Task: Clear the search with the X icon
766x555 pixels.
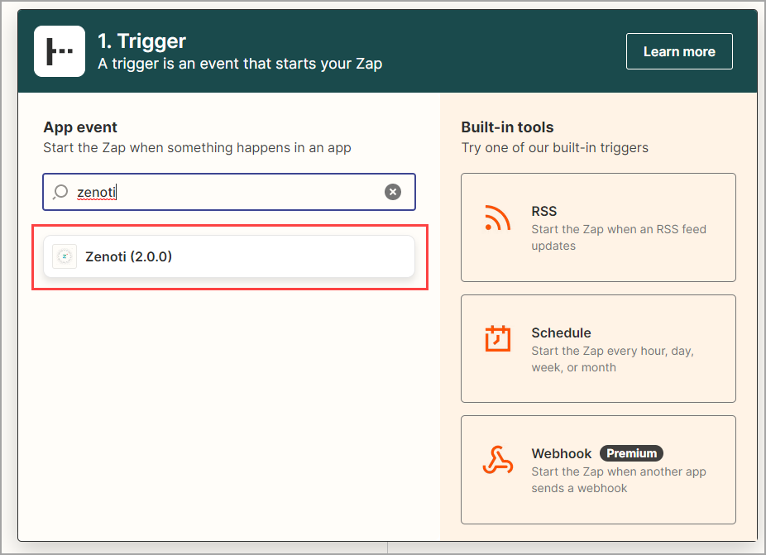Action: click(x=393, y=192)
